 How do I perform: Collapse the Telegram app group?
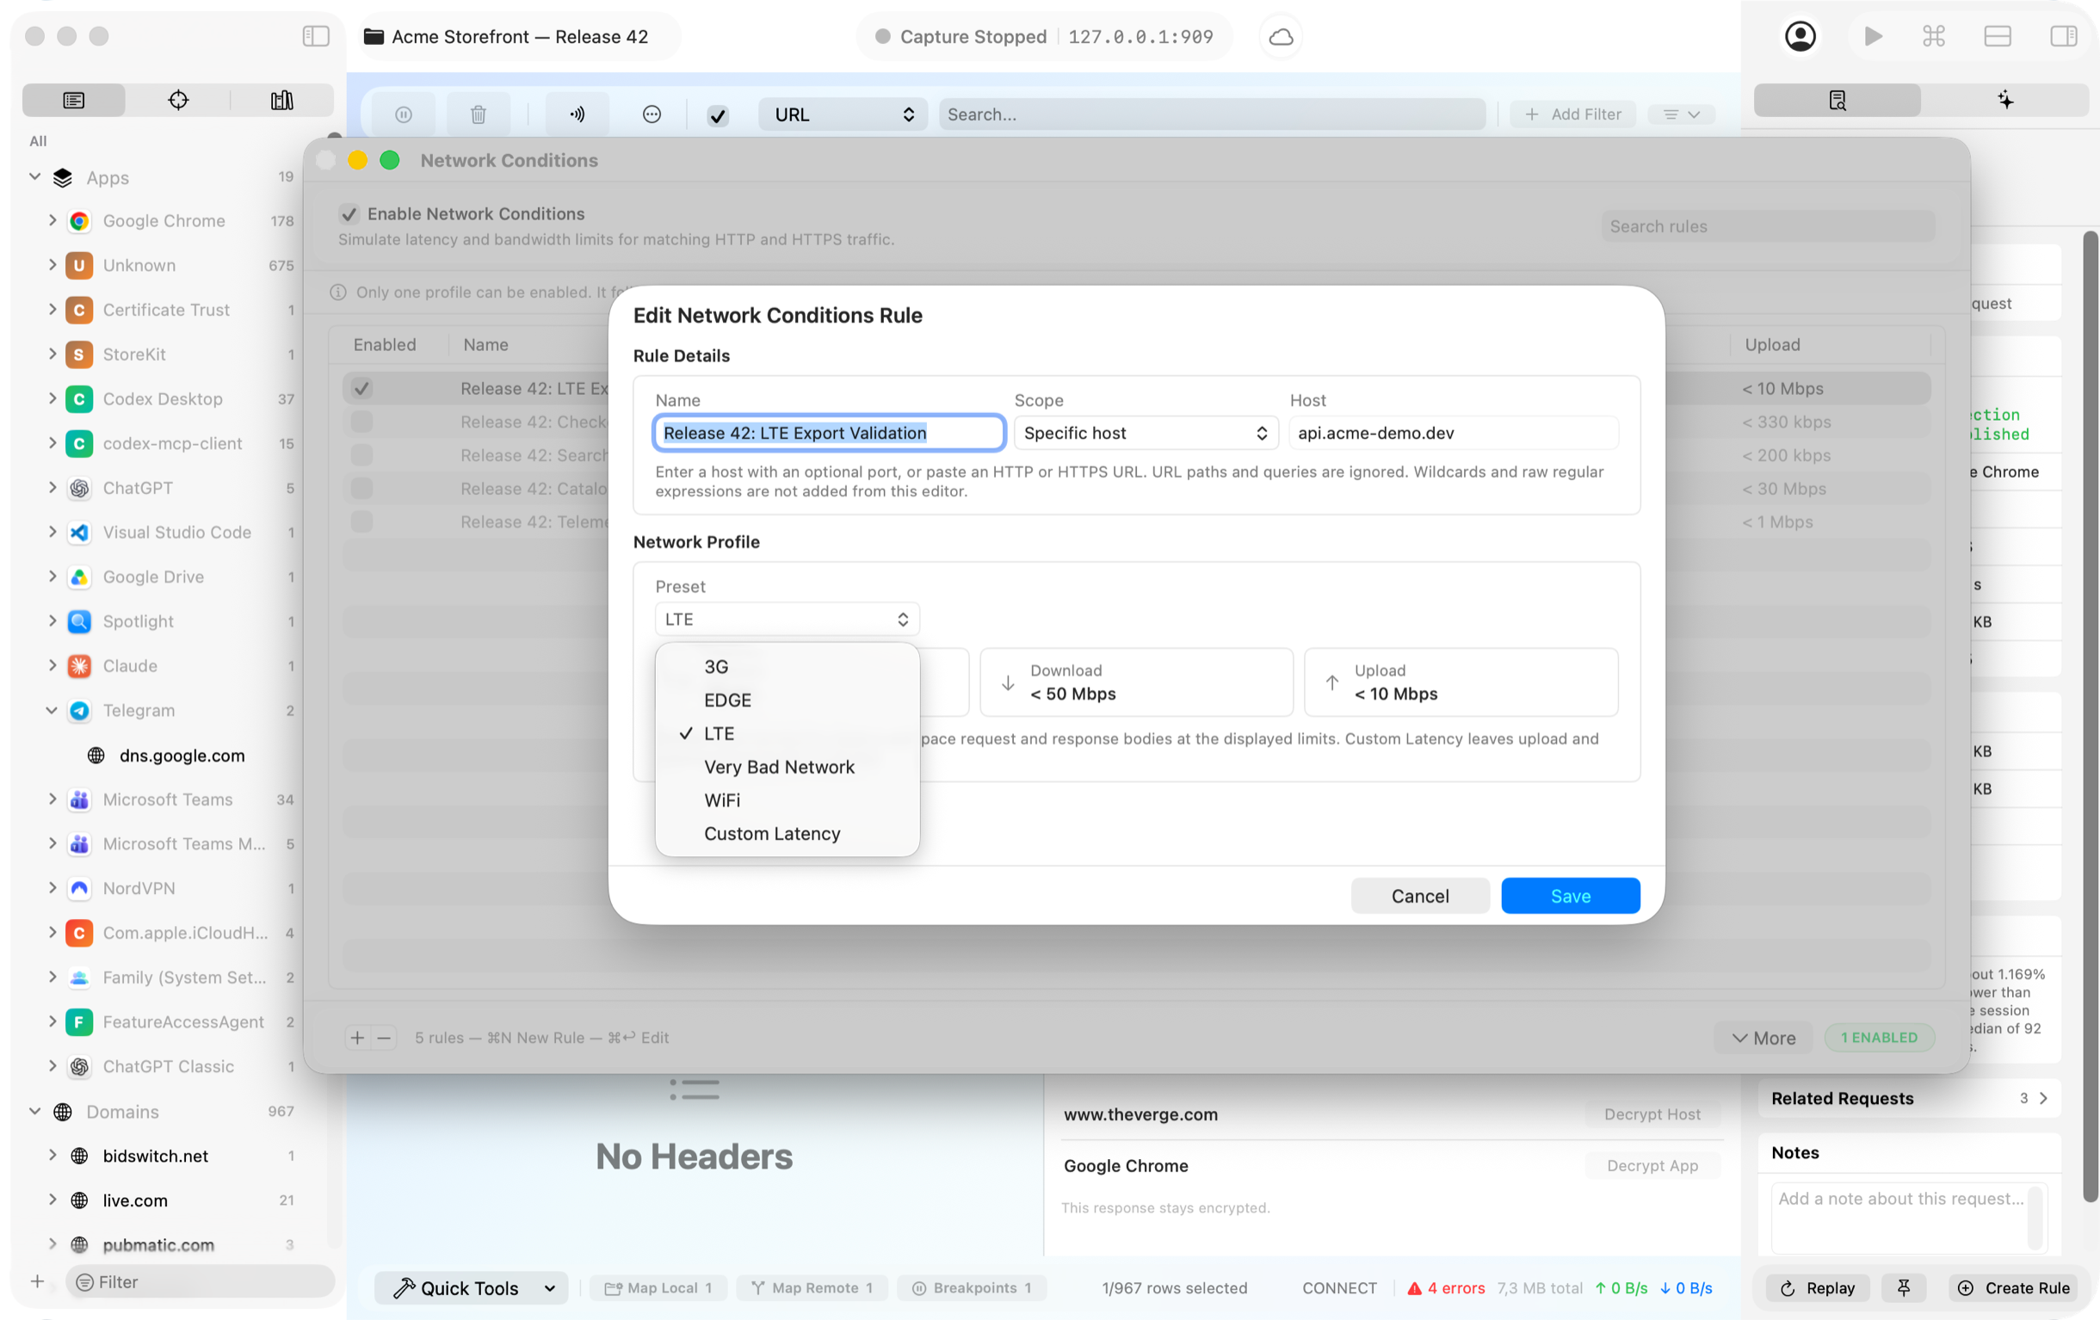point(52,710)
